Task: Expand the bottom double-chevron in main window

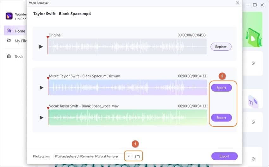Action: 253,159
